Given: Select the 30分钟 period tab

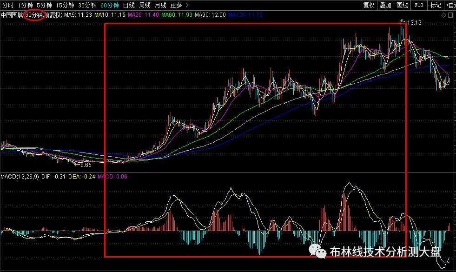Looking at the screenshot, I should (x=87, y=5).
